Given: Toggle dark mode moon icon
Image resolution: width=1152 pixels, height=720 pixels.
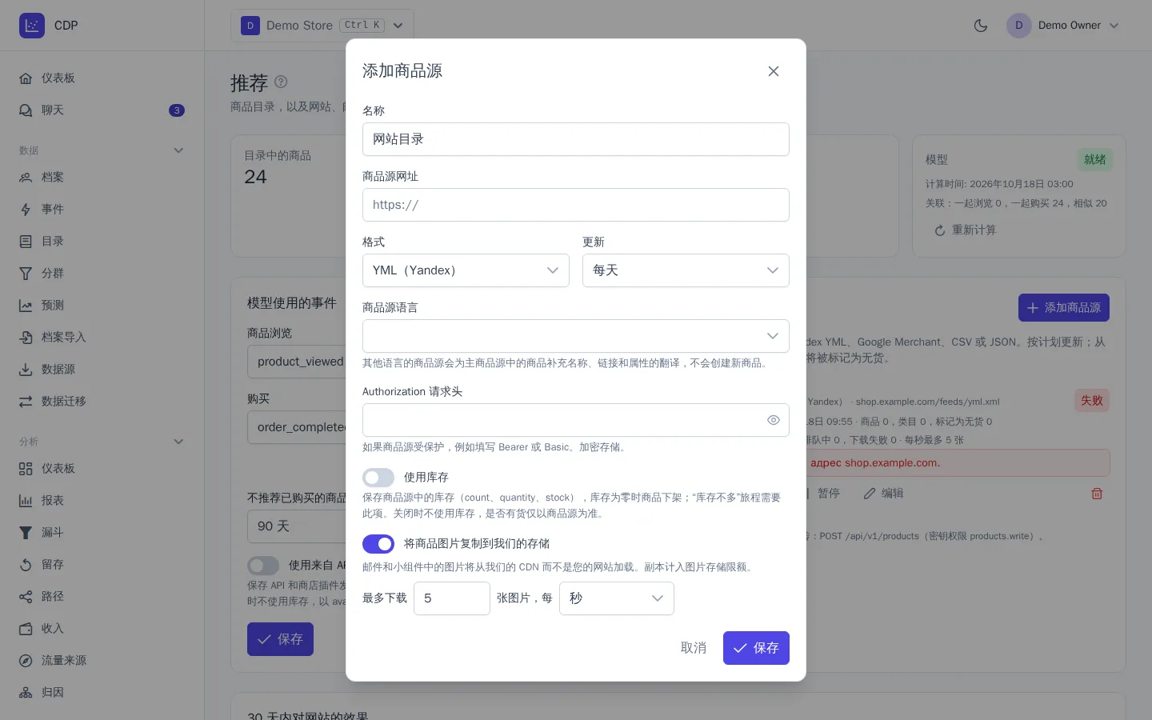Looking at the screenshot, I should point(981,26).
